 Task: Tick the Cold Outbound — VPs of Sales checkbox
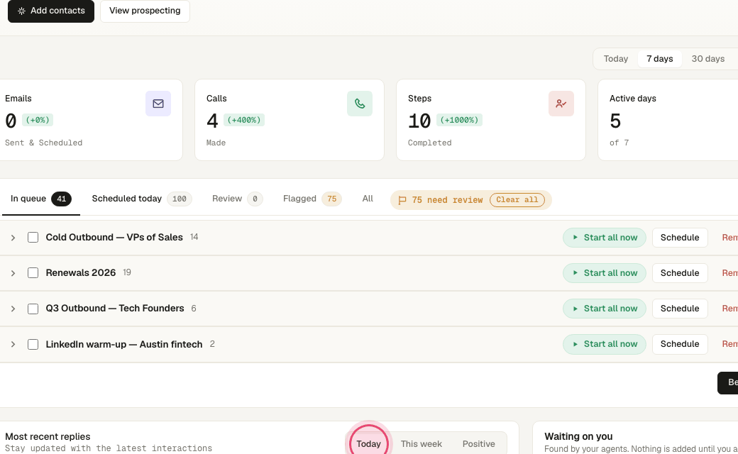33,238
